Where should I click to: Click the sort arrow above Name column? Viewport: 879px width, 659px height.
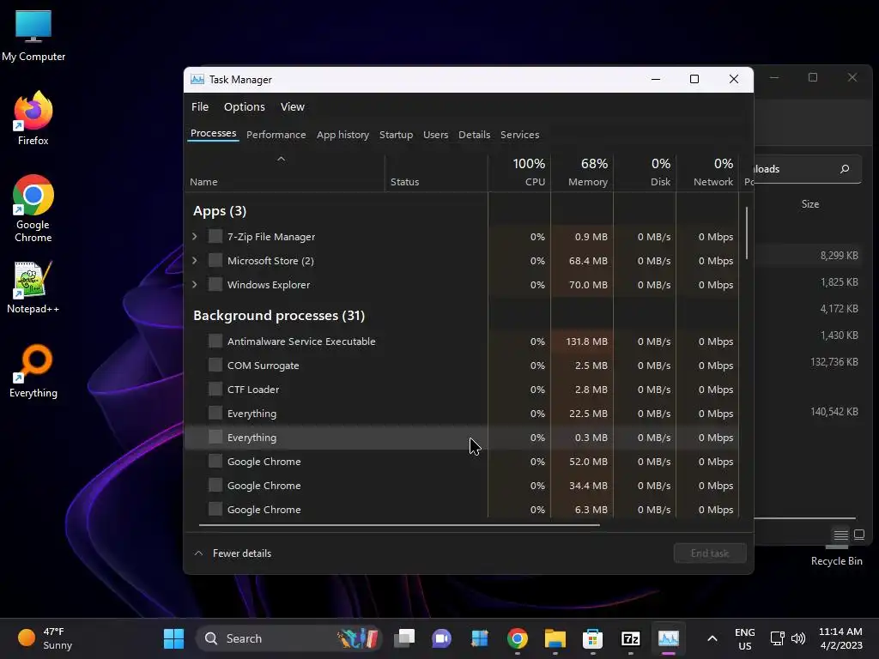pyautogui.click(x=282, y=159)
